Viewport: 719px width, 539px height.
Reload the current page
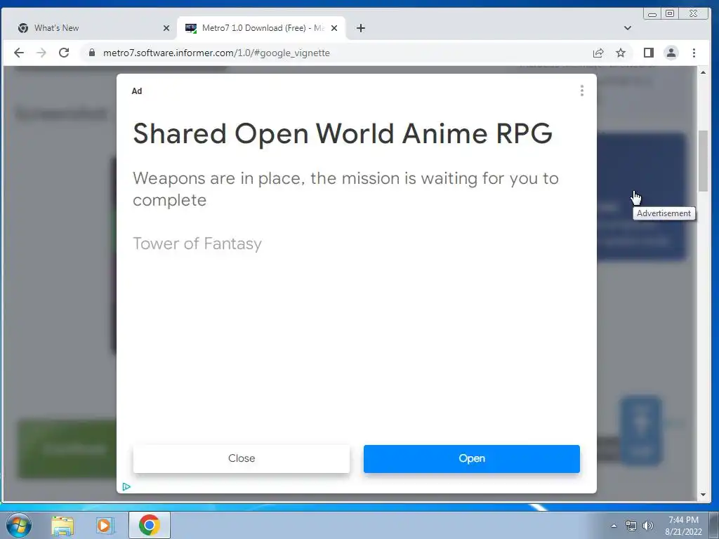click(x=64, y=53)
